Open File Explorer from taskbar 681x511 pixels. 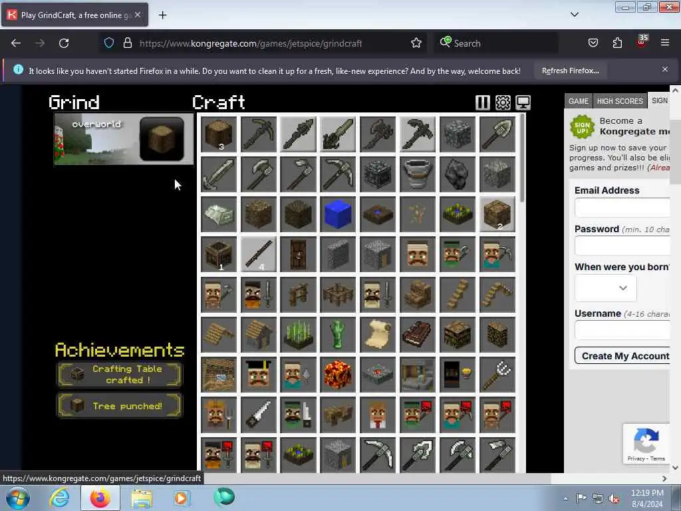[x=142, y=498]
